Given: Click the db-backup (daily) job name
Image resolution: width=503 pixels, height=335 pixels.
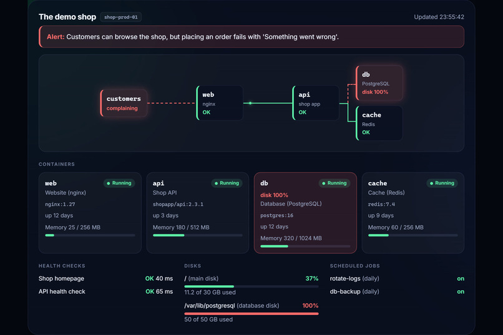Looking at the screenshot, I should (x=354, y=292).
